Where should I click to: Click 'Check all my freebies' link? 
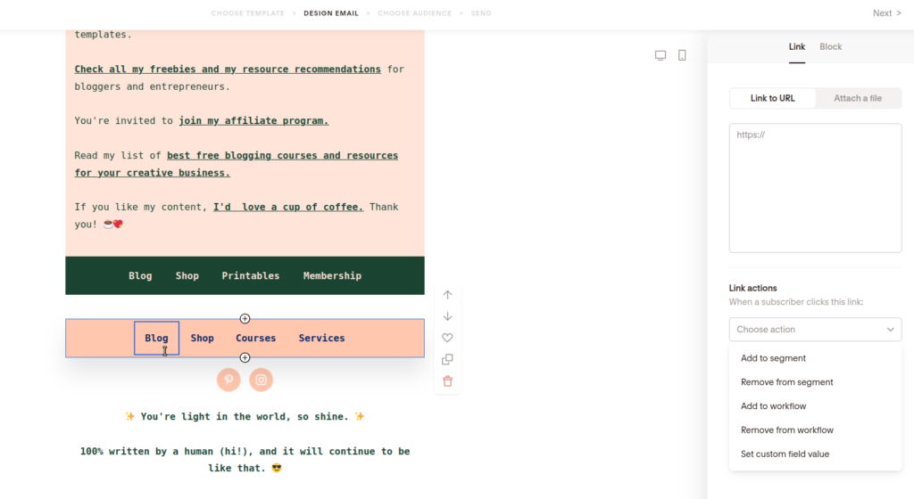tap(228, 70)
